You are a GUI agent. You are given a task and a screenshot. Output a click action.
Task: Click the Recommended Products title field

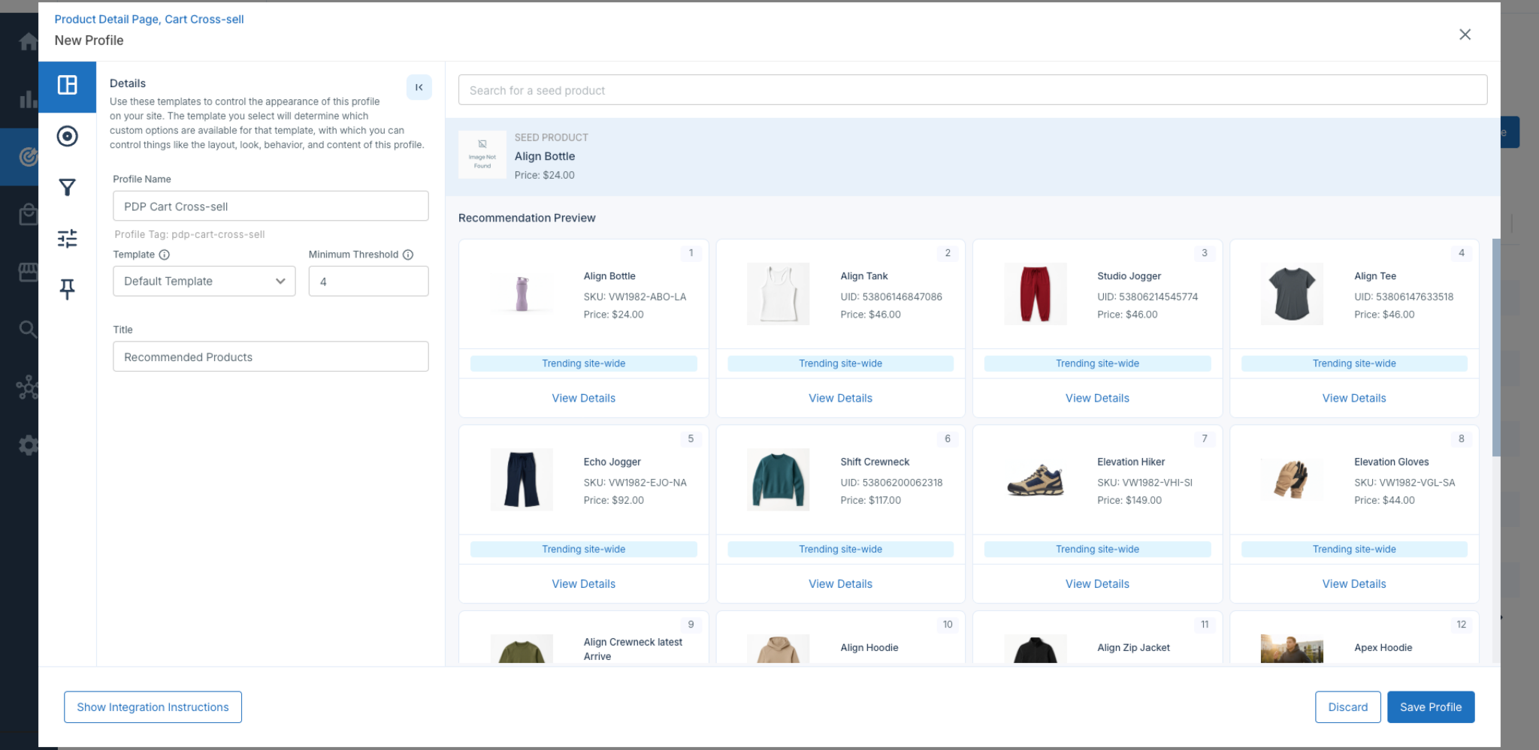coord(271,357)
